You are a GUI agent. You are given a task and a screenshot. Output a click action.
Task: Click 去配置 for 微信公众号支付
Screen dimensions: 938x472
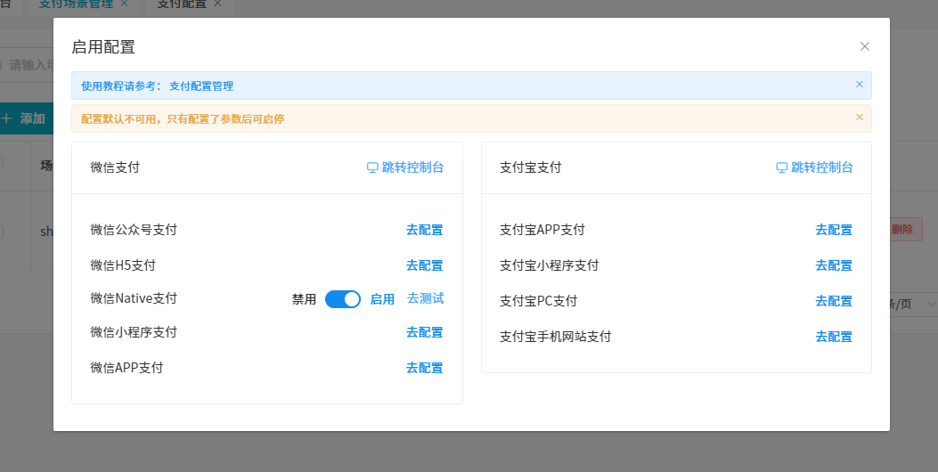(x=425, y=230)
